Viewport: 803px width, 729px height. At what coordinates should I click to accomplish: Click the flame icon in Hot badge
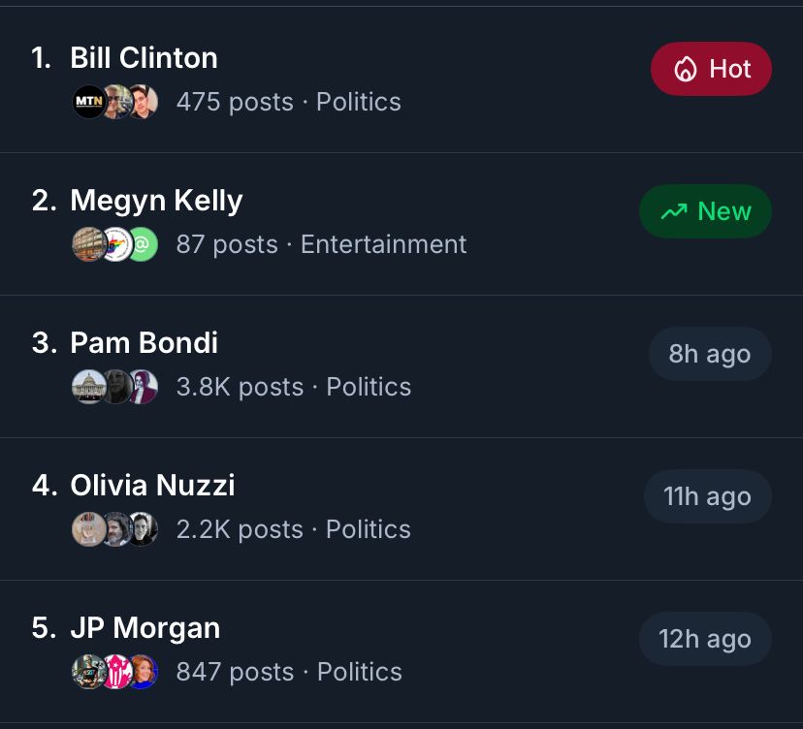(x=686, y=70)
